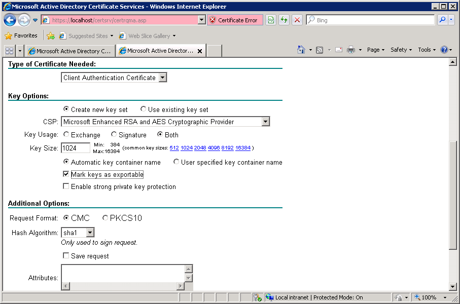Select Both key usage radio
This screenshot has width=460, height=304.
tap(160, 134)
